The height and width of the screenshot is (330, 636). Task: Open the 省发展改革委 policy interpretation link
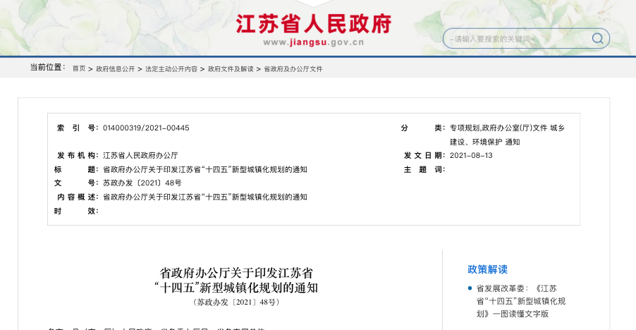click(x=521, y=301)
